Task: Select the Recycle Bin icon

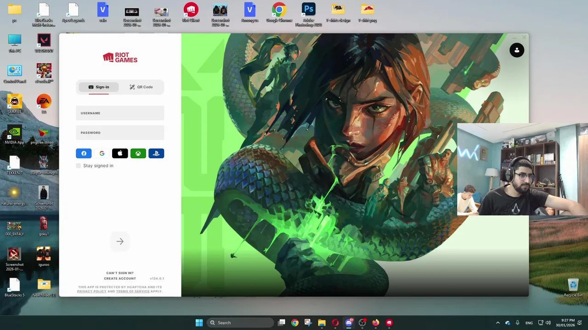Action: click(573, 288)
